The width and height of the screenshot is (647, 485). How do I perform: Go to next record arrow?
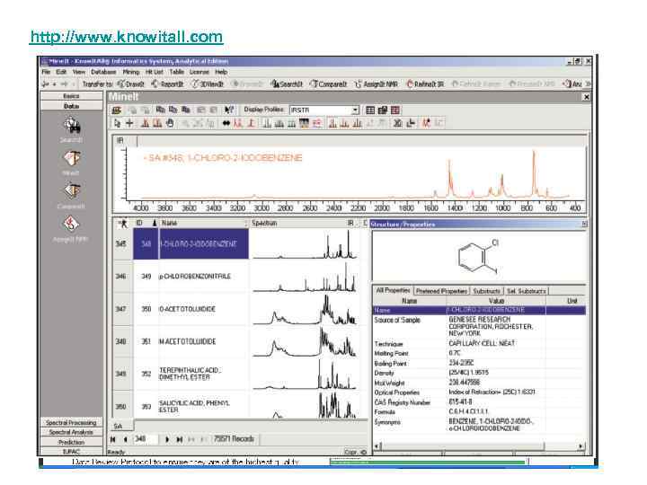(167, 439)
